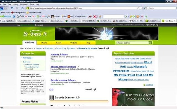The image size is (177, 109).
Task: Open the Getting Started bookmark
Action: pos(19,13)
